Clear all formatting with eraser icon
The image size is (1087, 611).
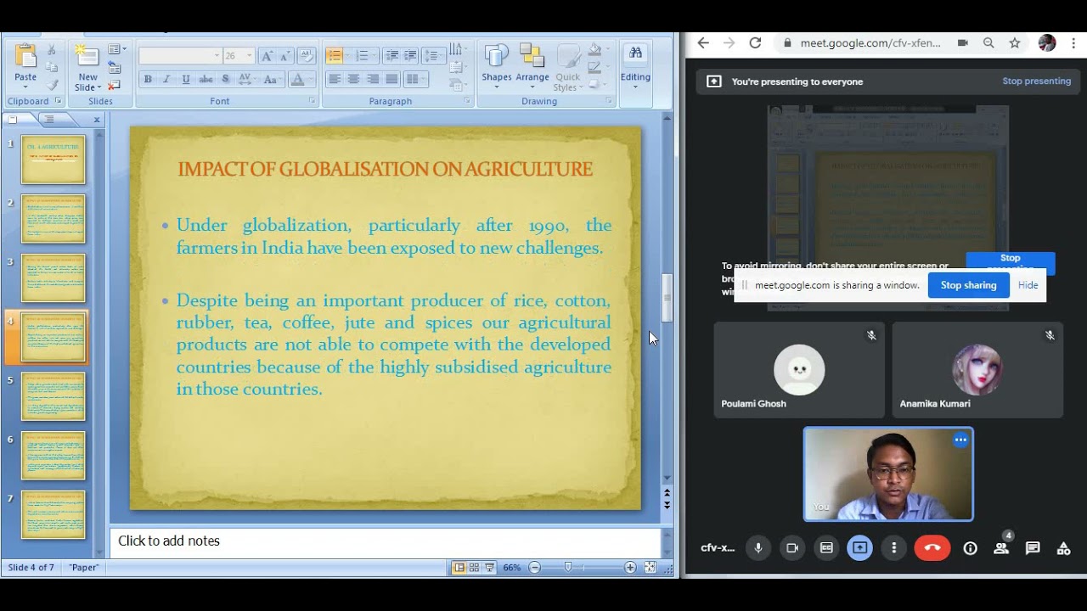pos(307,56)
